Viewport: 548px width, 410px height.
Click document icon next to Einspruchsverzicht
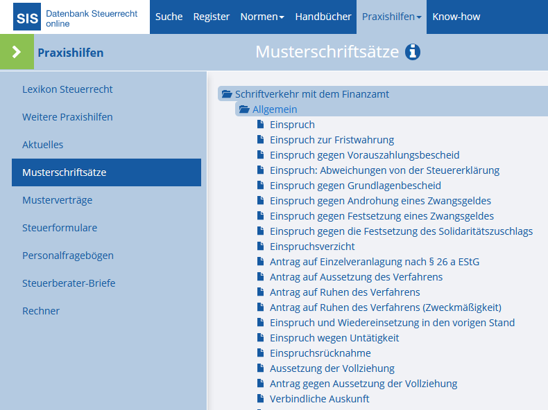pos(260,246)
